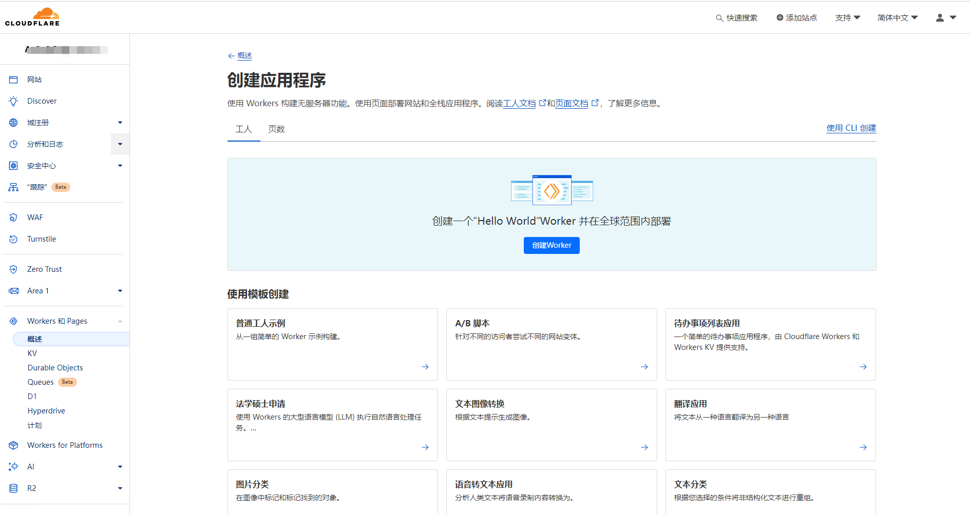Click the 添加站点 plus icon

[x=780, y=17]
